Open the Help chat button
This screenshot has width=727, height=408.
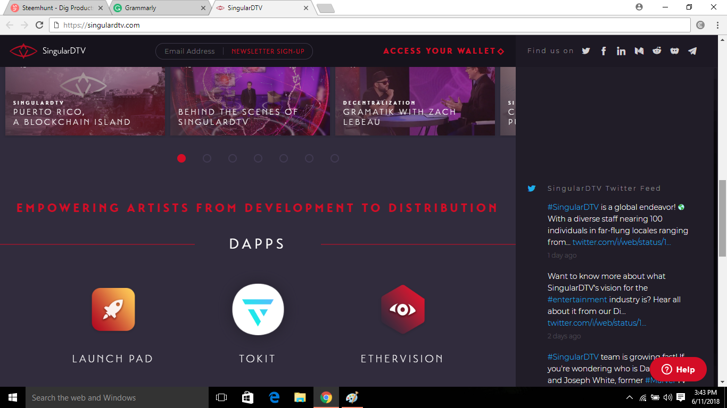click(679, 369)
